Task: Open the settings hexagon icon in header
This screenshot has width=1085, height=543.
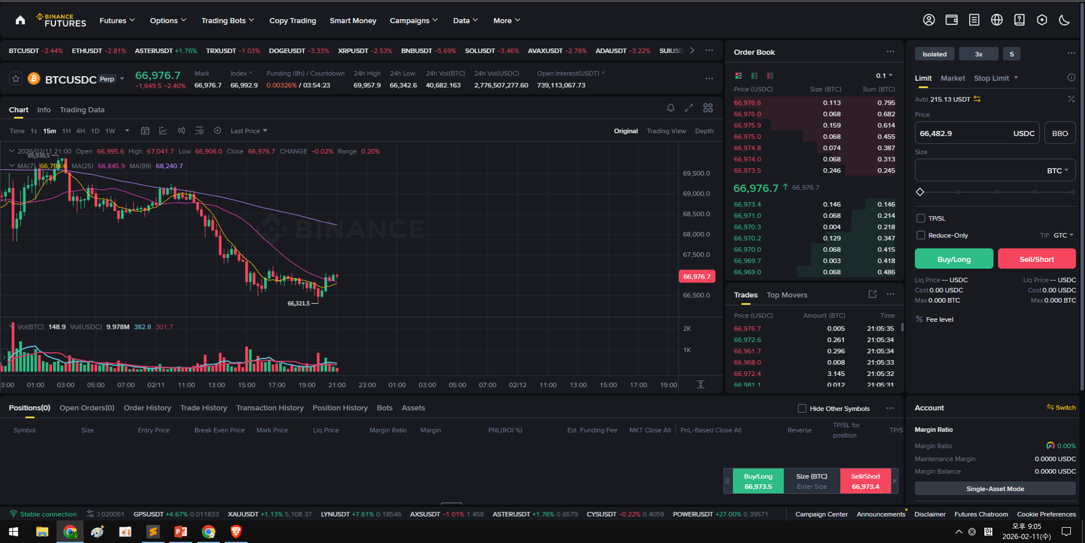Action: tap(1042, 20)
